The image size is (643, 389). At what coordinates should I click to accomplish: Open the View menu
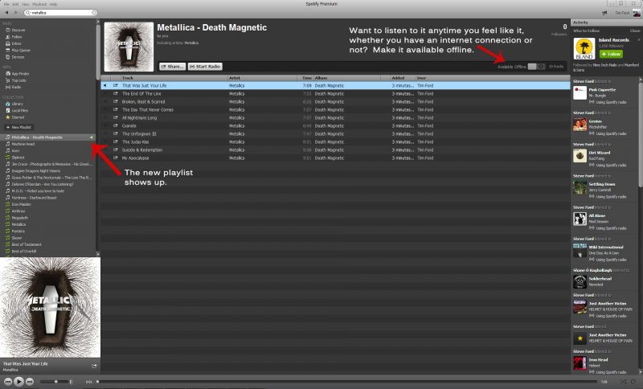pyautogui.click(x=26, y=4)
